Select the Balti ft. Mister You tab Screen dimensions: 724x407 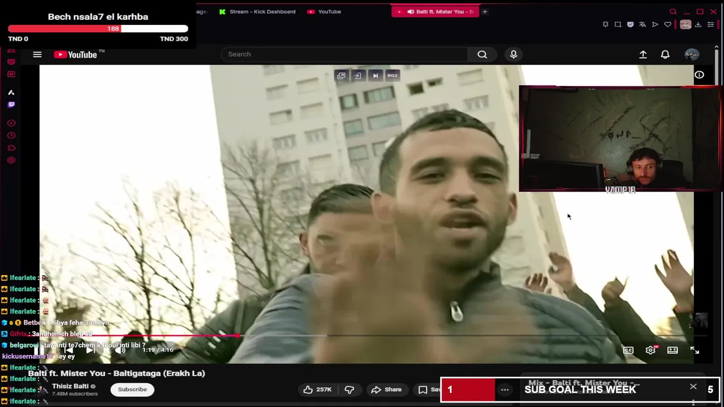pyautogui.click(x=435, y=11)
